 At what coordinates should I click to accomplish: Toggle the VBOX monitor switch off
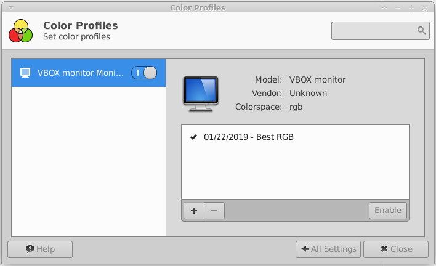144,73
